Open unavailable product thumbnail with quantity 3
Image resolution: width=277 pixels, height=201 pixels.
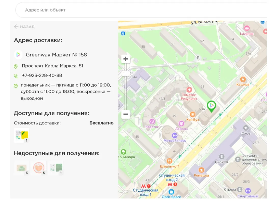22,168
